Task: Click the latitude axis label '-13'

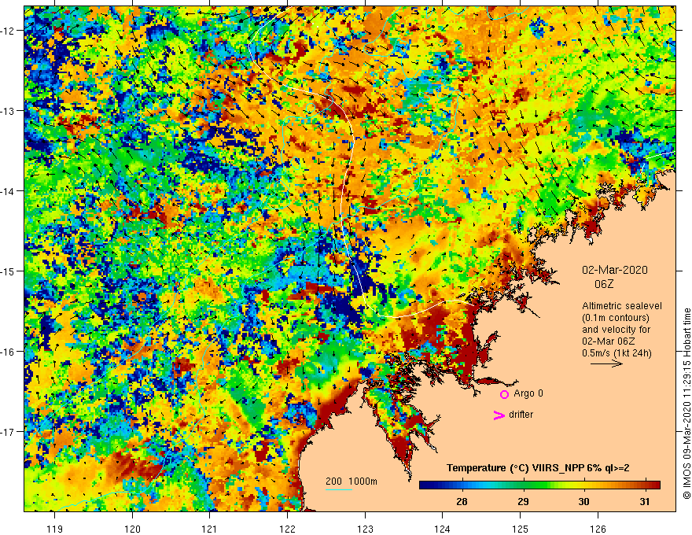Action: pos(9,111)
